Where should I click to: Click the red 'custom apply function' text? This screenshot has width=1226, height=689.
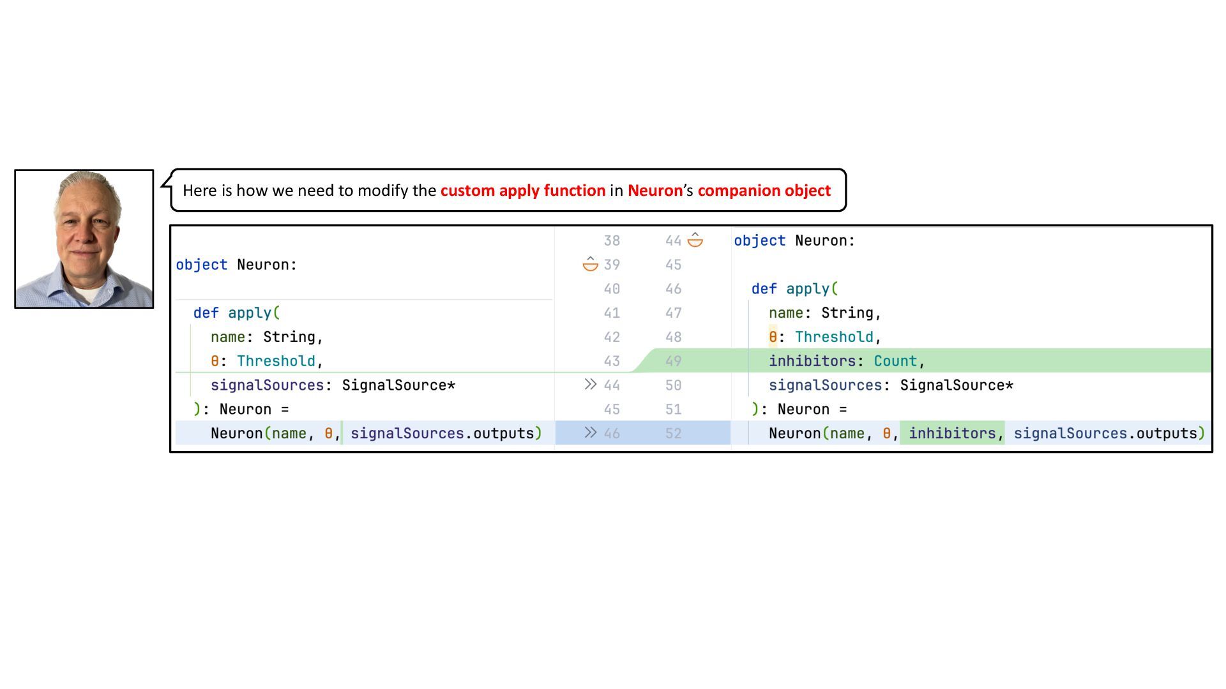[522, 190]
